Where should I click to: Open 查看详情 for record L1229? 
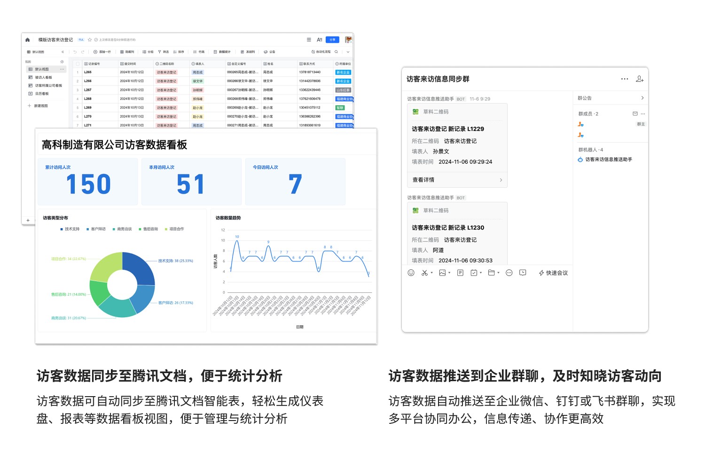coord(457,180)
